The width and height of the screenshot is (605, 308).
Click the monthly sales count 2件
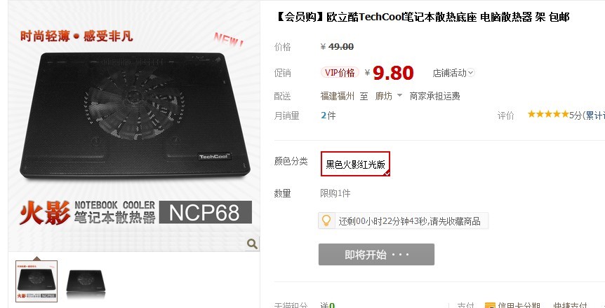click(x=328, y=115)
